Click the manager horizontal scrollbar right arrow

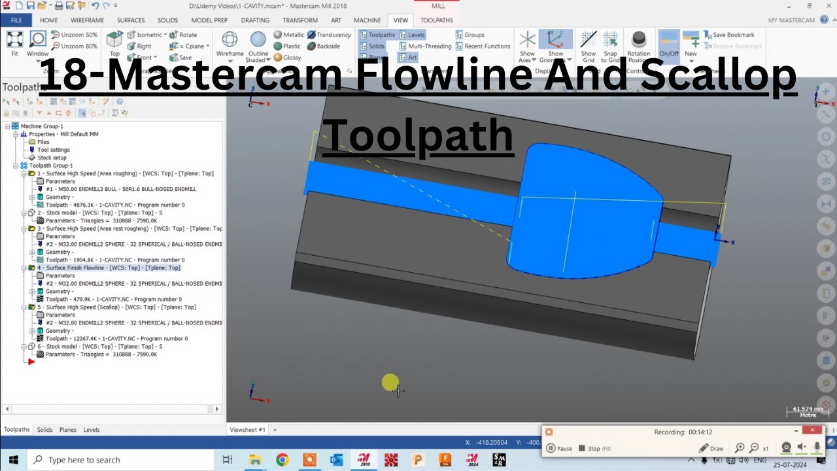[218, 409]
